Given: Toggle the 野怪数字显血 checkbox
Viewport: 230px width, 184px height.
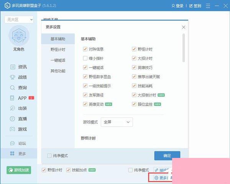Looking at the screenshot, I should pyautogui.click(x=85, y=77).
